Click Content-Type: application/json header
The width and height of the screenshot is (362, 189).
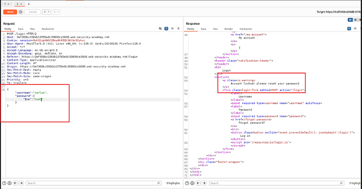coord(31,60)
